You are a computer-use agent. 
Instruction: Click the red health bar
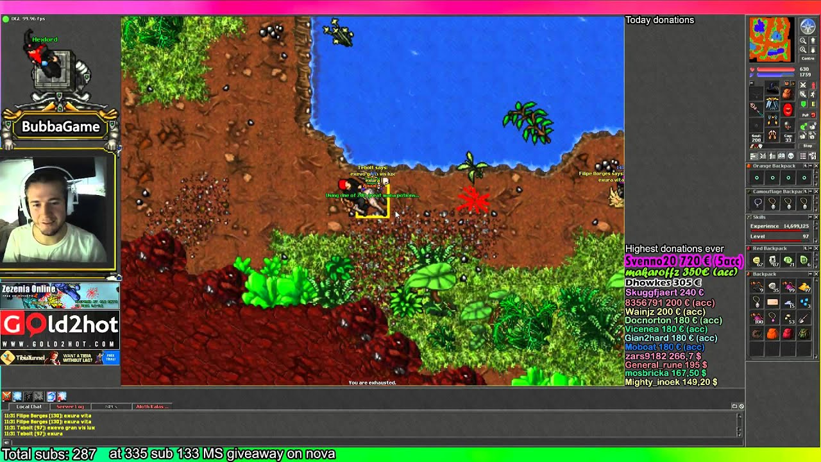[776, 69]
